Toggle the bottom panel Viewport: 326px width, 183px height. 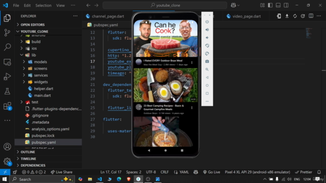click(x=278, y=5)
